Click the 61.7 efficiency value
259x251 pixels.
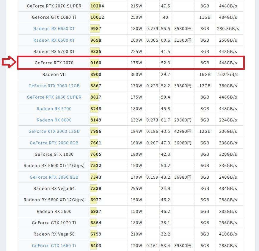166,120
